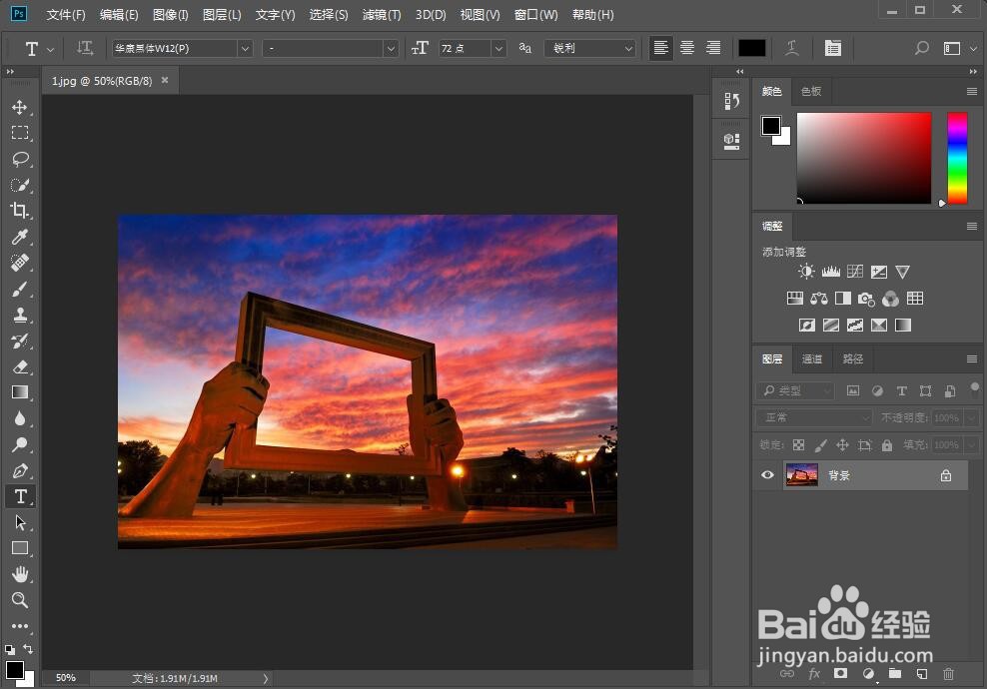Select the Crop tool

pyautogui.click(x=20, y=210)
